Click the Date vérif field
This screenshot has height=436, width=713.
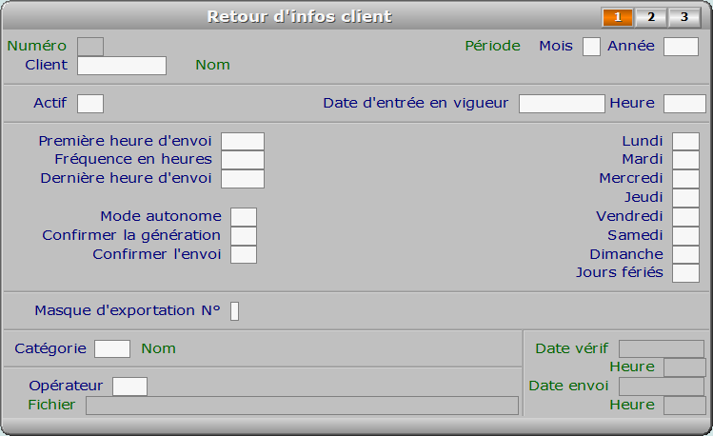pyautogui.click(x=662, y=349)
